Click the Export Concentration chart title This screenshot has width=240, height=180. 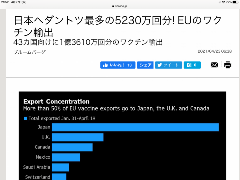click(x=56, y=102)
